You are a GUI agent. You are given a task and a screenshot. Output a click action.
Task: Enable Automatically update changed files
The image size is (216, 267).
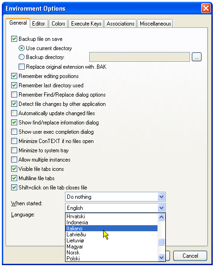click(14, 113)
